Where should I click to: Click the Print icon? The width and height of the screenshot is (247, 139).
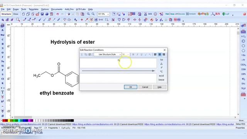(47, 14)
